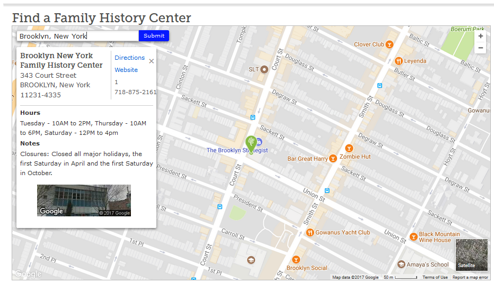The height and width of the screenshot is (283, 494).
Task: Click the Find a Family History Center heading
Action: pyautogui.click(x=101, y=18)
